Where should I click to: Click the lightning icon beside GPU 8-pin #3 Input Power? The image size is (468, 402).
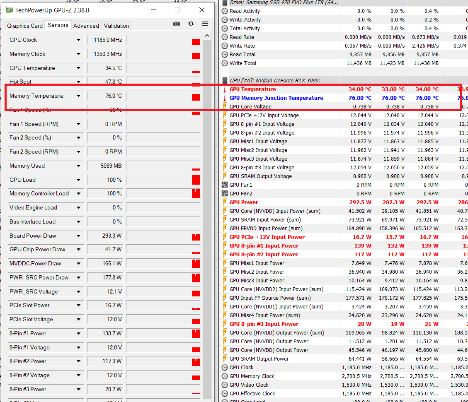click(x=225, y=324)
